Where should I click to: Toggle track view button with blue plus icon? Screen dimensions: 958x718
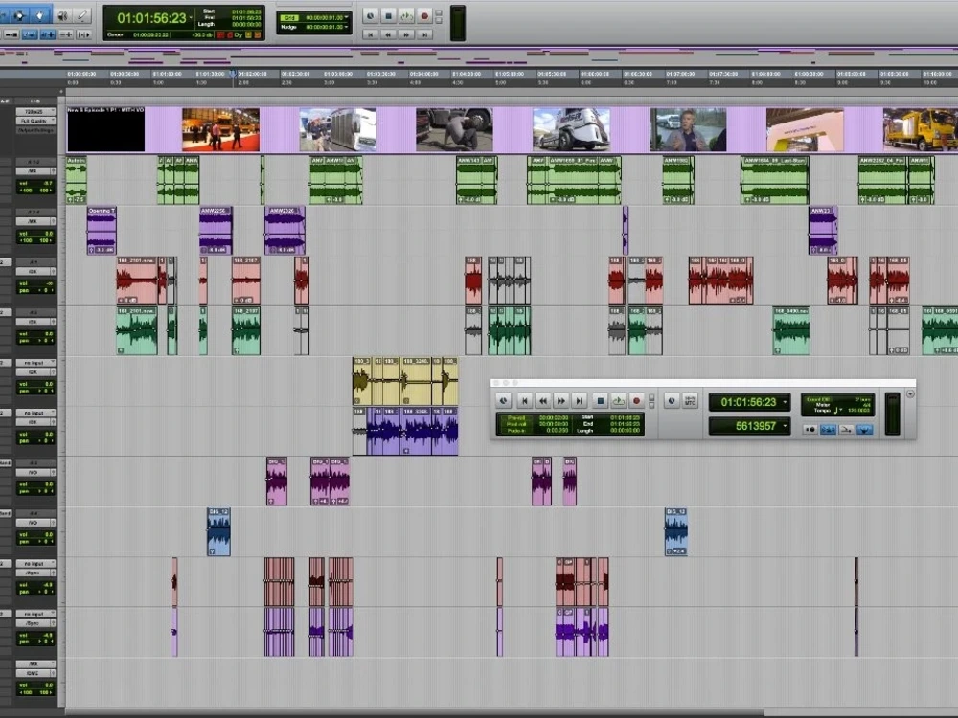(47, 34)
